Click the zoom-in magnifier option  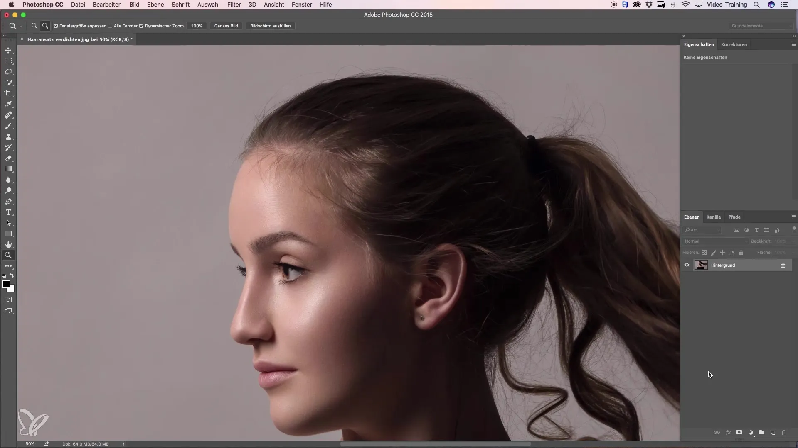click(34, 26)
